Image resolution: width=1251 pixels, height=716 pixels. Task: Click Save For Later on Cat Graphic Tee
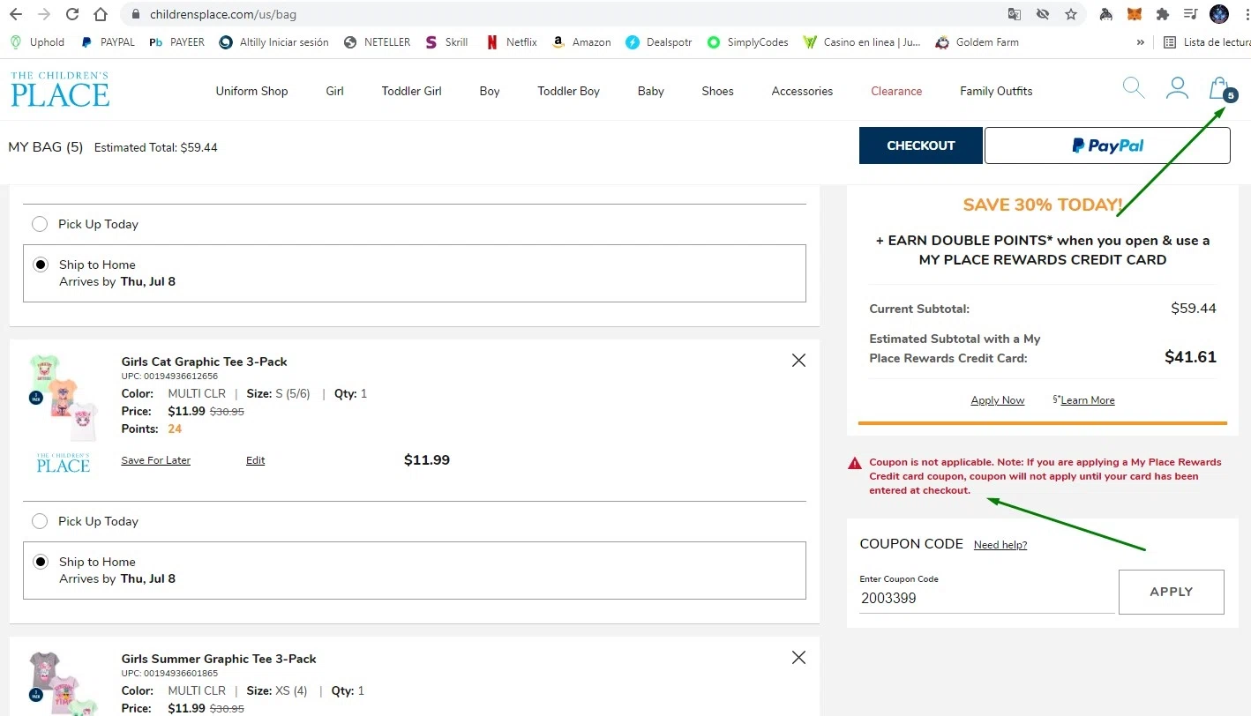point(156,460)
